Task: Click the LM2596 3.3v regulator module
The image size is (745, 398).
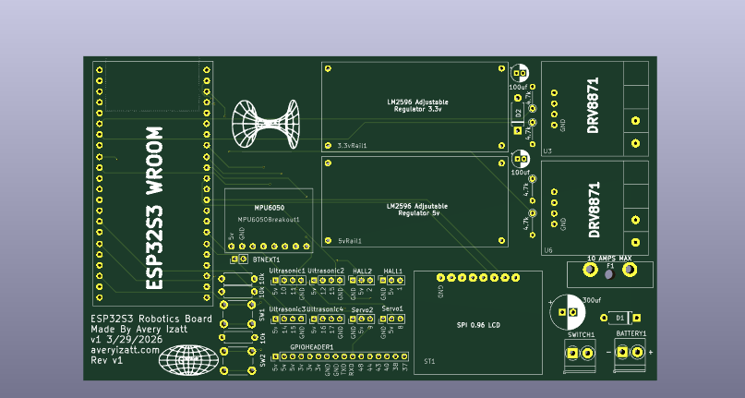Action: [414, 105]
